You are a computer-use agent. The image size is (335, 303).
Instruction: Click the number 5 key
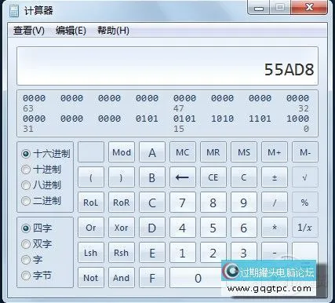tap(213, 228)
